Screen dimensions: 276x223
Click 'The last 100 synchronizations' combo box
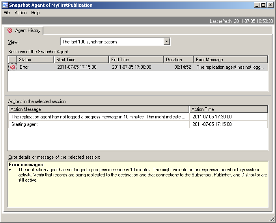coord(115,42)
